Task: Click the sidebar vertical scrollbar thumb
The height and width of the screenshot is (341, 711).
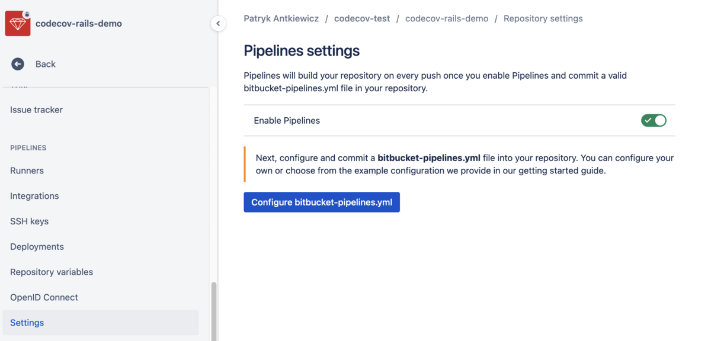Action: (x=214, y=311)
